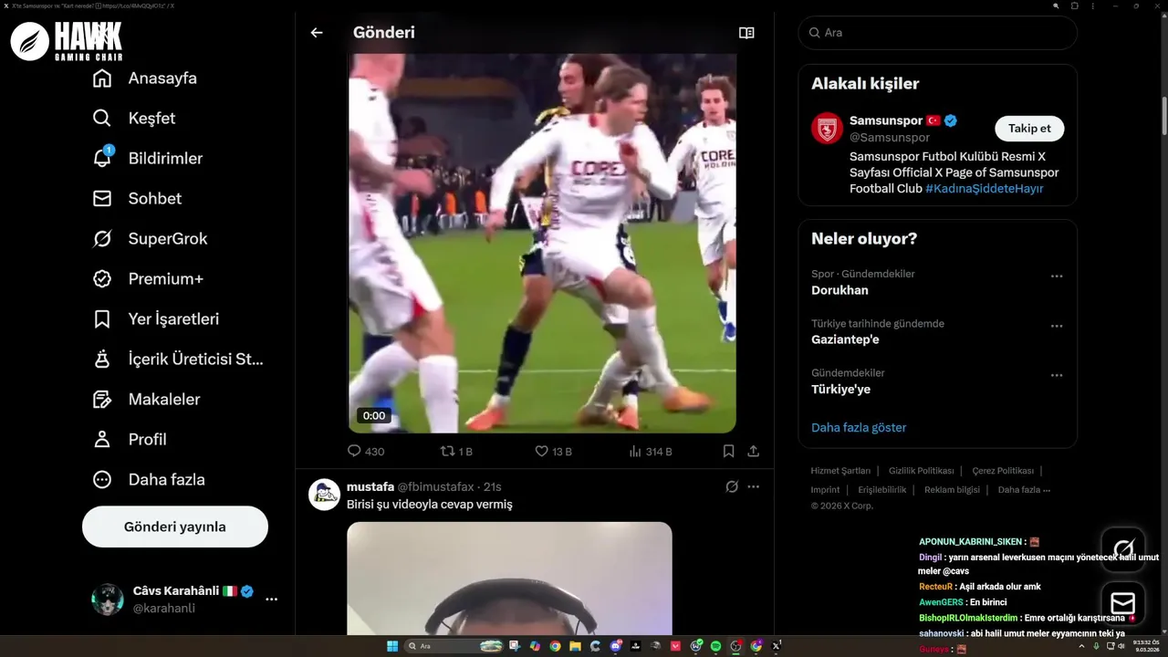The width and height of the screenshot is (1168, 657).
Task: Open Makaleler from the sidebar
Action: click(x=147, y=400)
